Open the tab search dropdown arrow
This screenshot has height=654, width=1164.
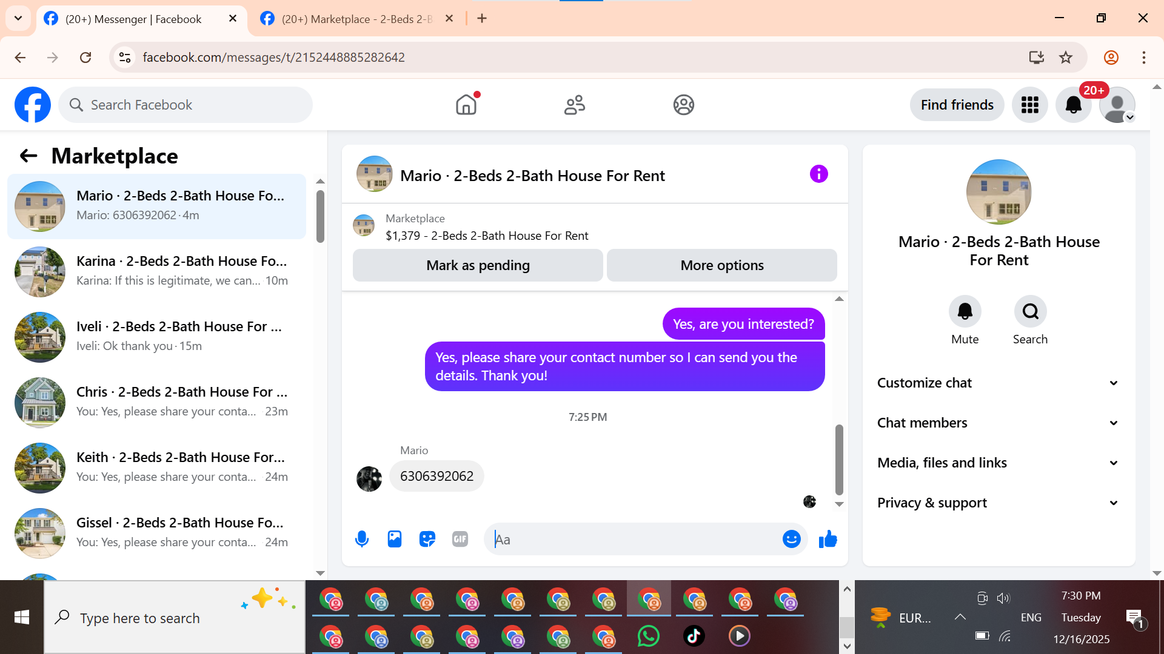pos(18,18)
